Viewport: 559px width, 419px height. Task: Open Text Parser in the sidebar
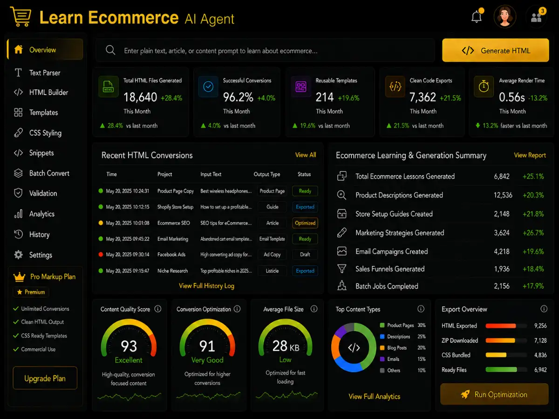(x=45, y=73)
